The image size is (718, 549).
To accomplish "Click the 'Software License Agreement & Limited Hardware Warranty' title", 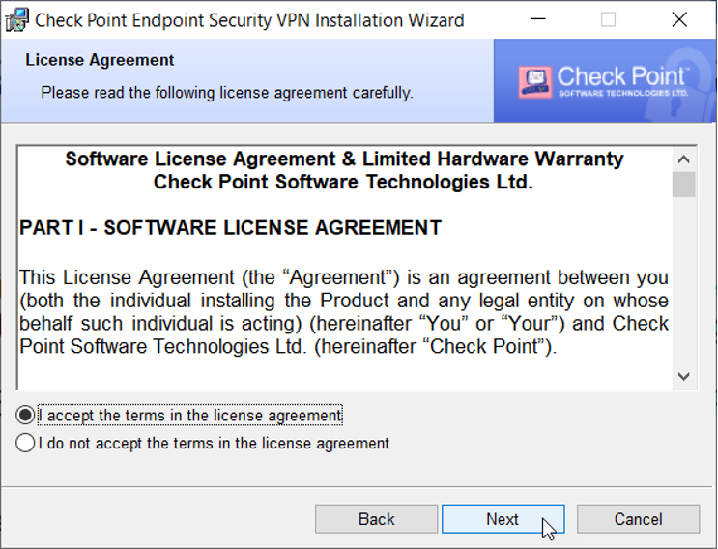I will [x=344, y=159].
